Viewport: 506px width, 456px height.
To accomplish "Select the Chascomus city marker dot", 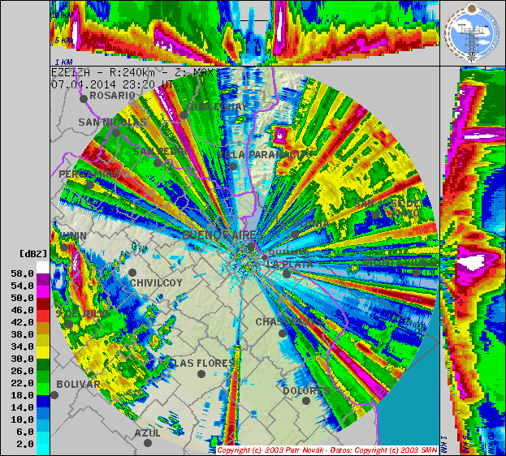I will point(283,333).
